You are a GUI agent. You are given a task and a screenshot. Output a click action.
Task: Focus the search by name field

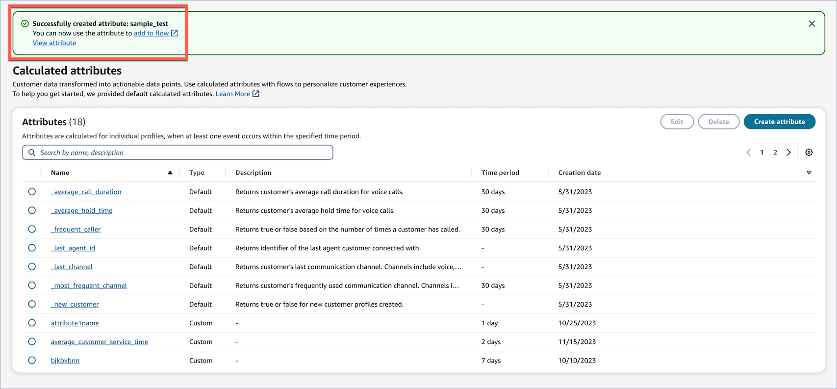pos(178,153)
